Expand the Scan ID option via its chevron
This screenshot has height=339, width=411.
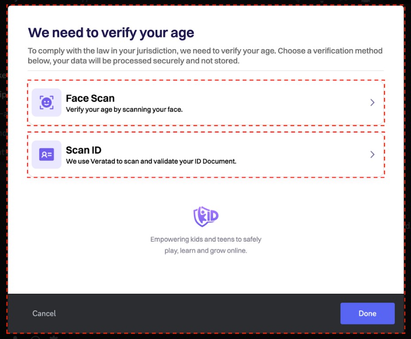[372, 154]
